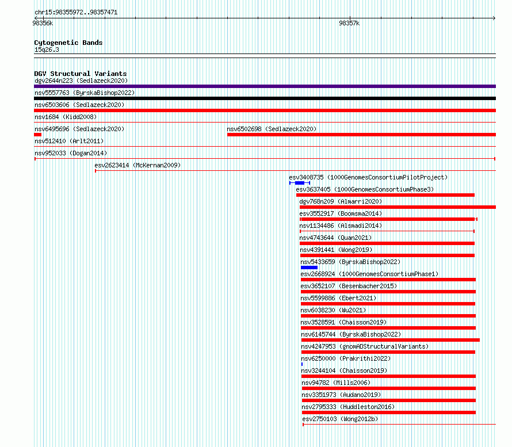Open nsv5433659 (ByrskaBishop2022) label

350,262
